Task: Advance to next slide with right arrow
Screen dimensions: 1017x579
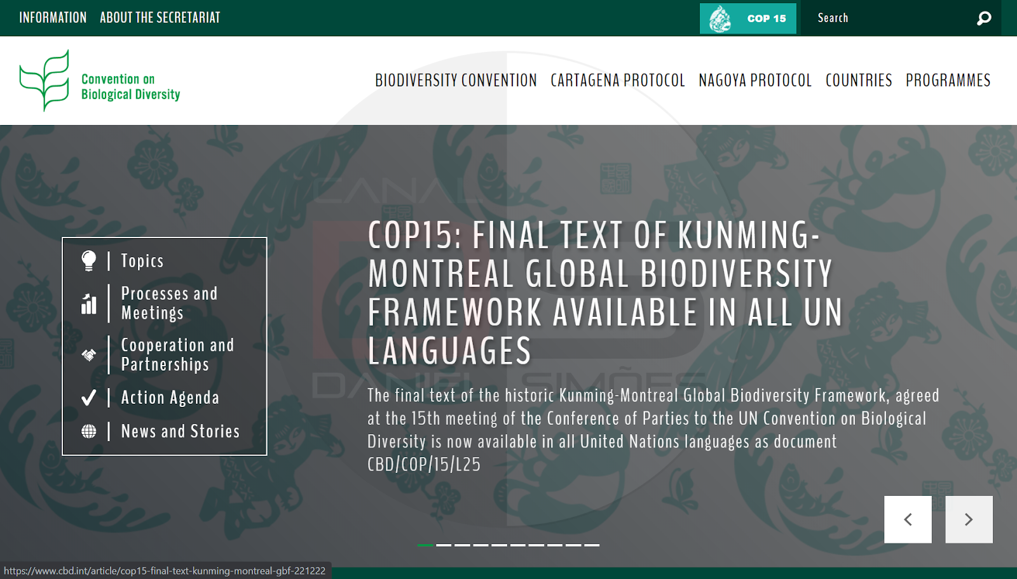Action: pyautogui.click(x=969, y=519)
